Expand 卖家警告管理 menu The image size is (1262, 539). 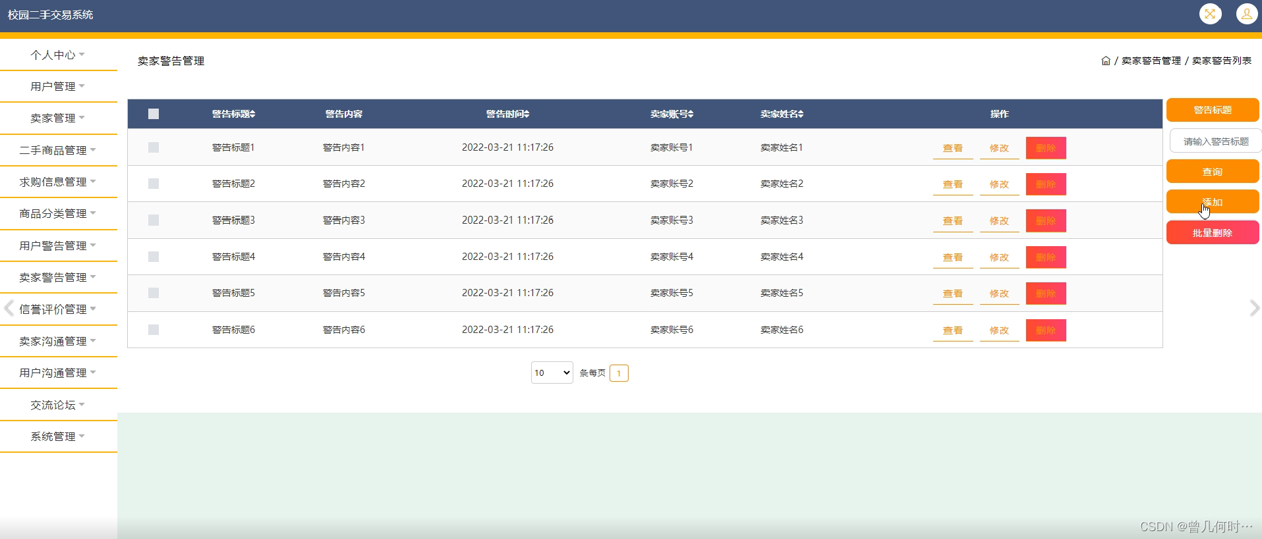coord(58,277)
